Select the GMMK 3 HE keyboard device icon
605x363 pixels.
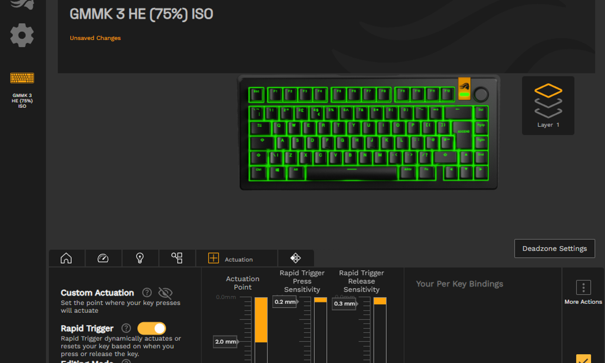coord(22,78)
